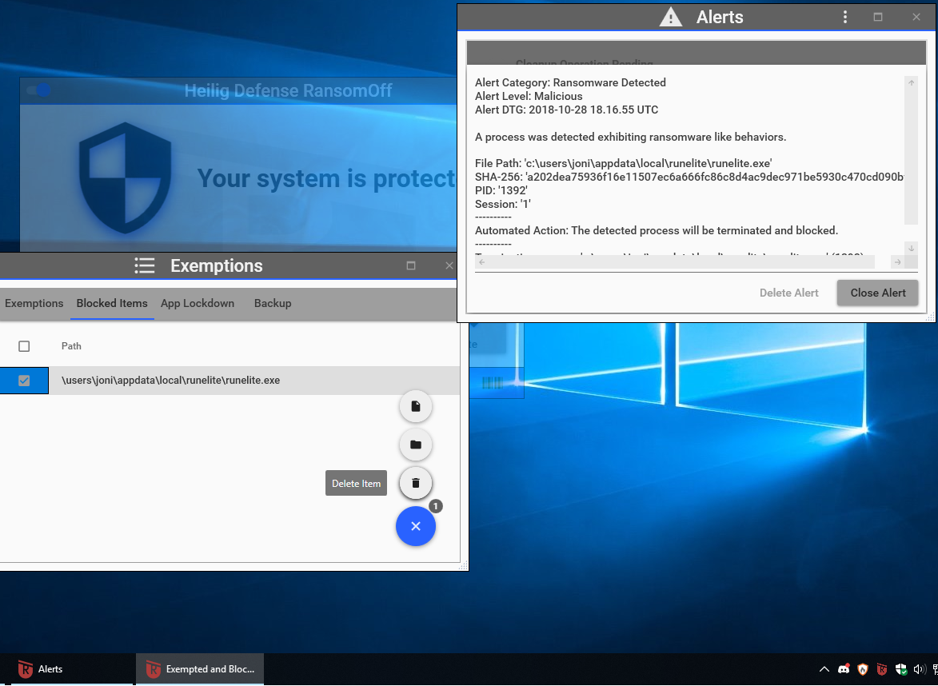
Task: Open Exempted and Bloc... taskbar button
Action: click(200, 669)
